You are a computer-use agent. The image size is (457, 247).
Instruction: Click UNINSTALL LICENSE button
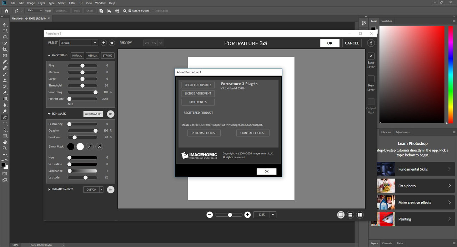pyautogui.click(x=253, y=133)
